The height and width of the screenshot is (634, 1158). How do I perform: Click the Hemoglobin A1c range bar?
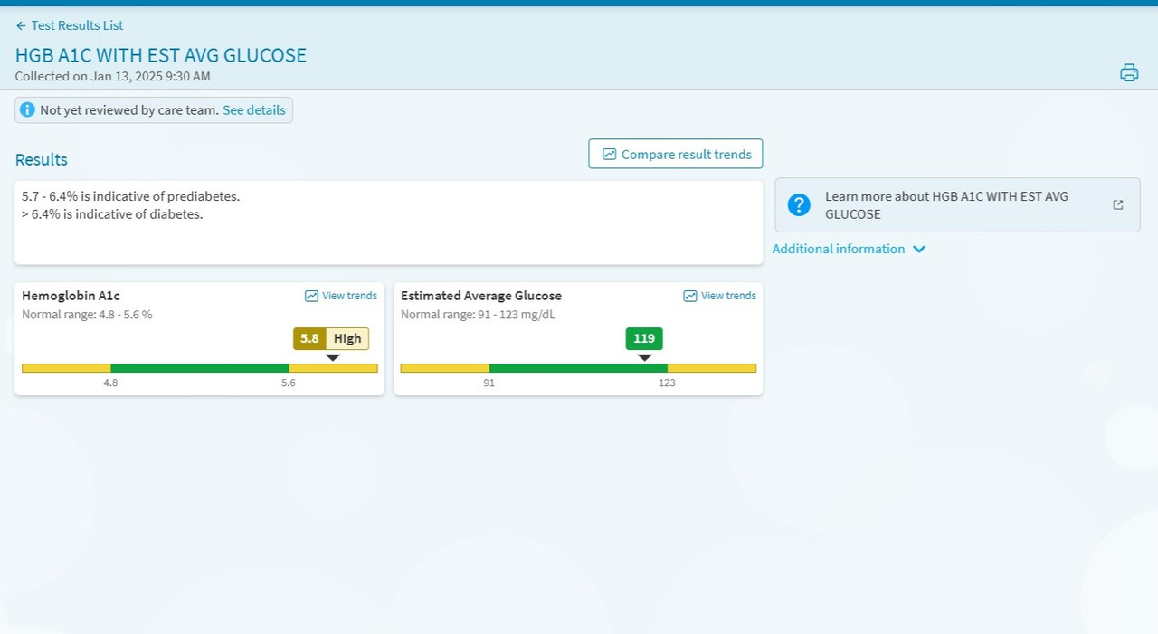[200, 368]
